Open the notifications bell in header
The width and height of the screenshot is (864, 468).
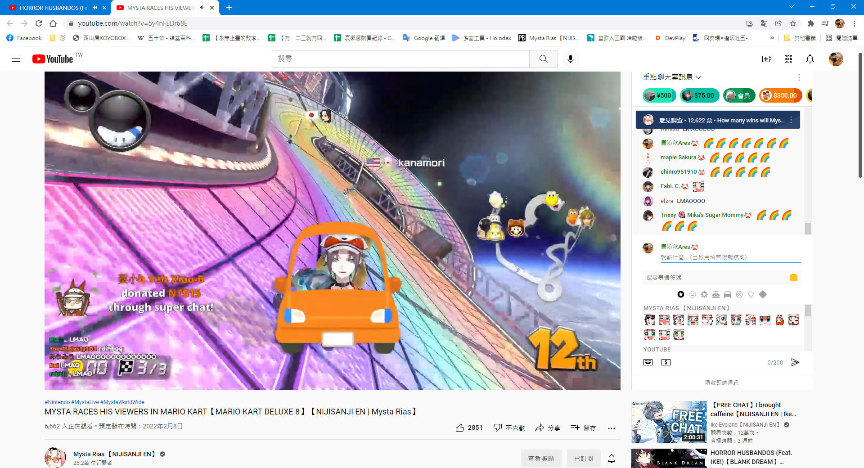[x=810, y=59]
